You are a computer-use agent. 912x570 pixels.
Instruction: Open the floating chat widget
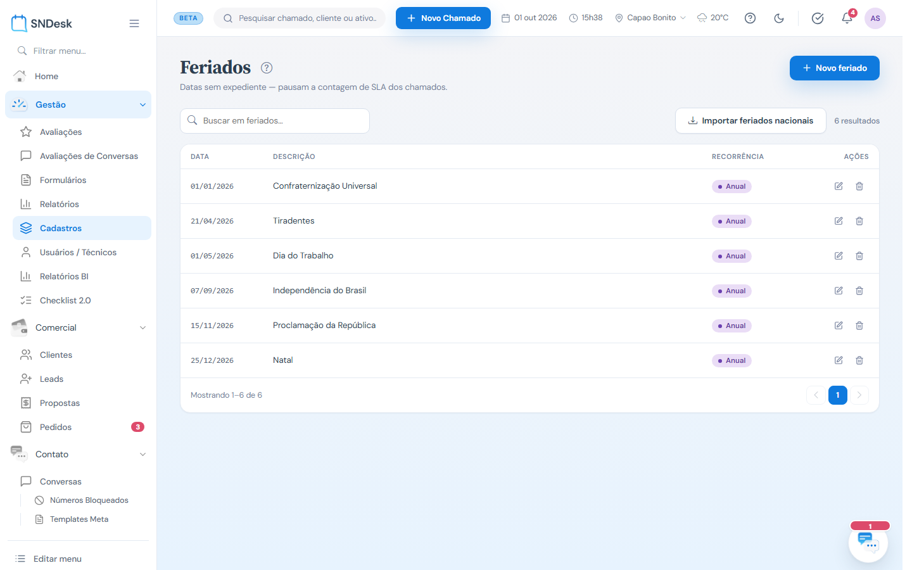pos(868,543)
